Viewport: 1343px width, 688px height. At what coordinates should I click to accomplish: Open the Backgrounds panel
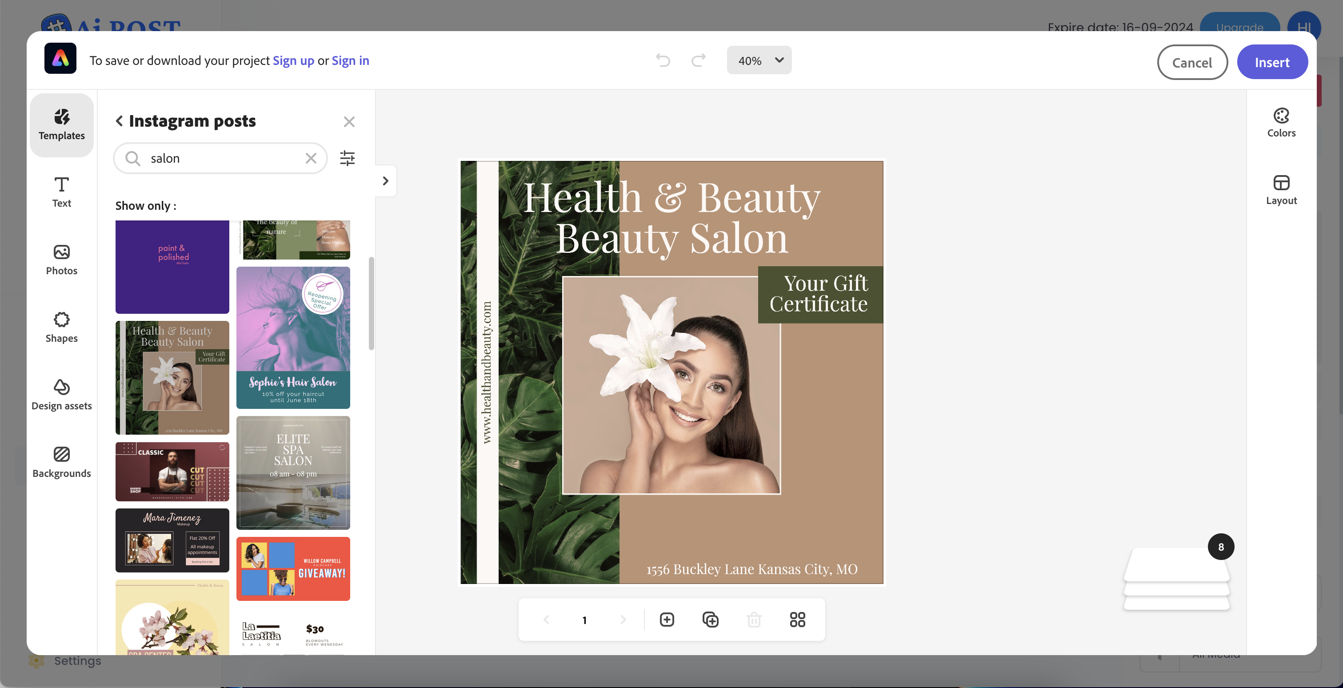point(61,462)
